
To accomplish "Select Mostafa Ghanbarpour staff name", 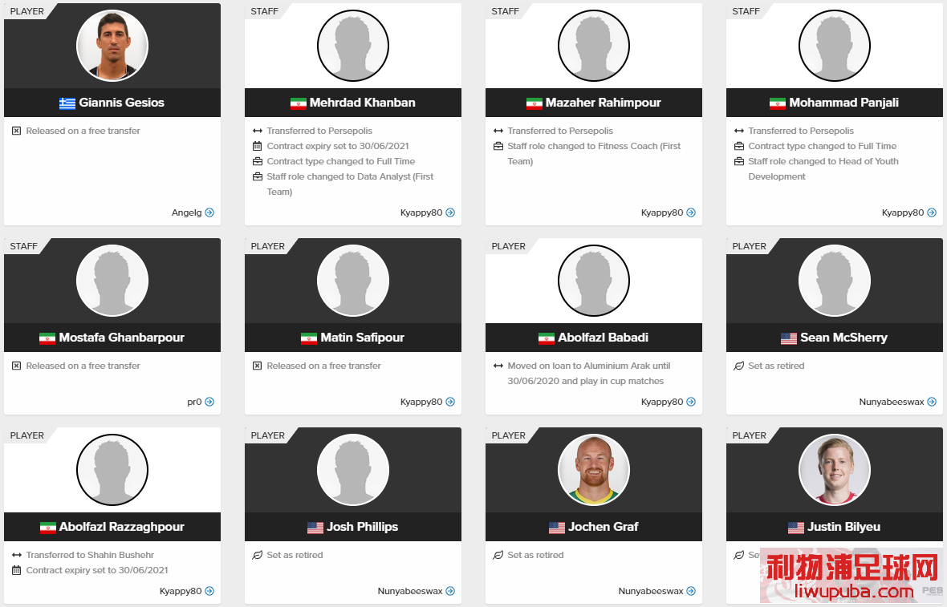I will pos(121,338).
